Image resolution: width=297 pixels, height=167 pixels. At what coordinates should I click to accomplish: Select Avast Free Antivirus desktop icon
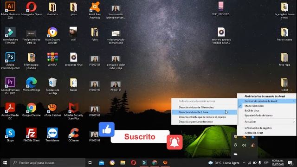pos(95,10)
